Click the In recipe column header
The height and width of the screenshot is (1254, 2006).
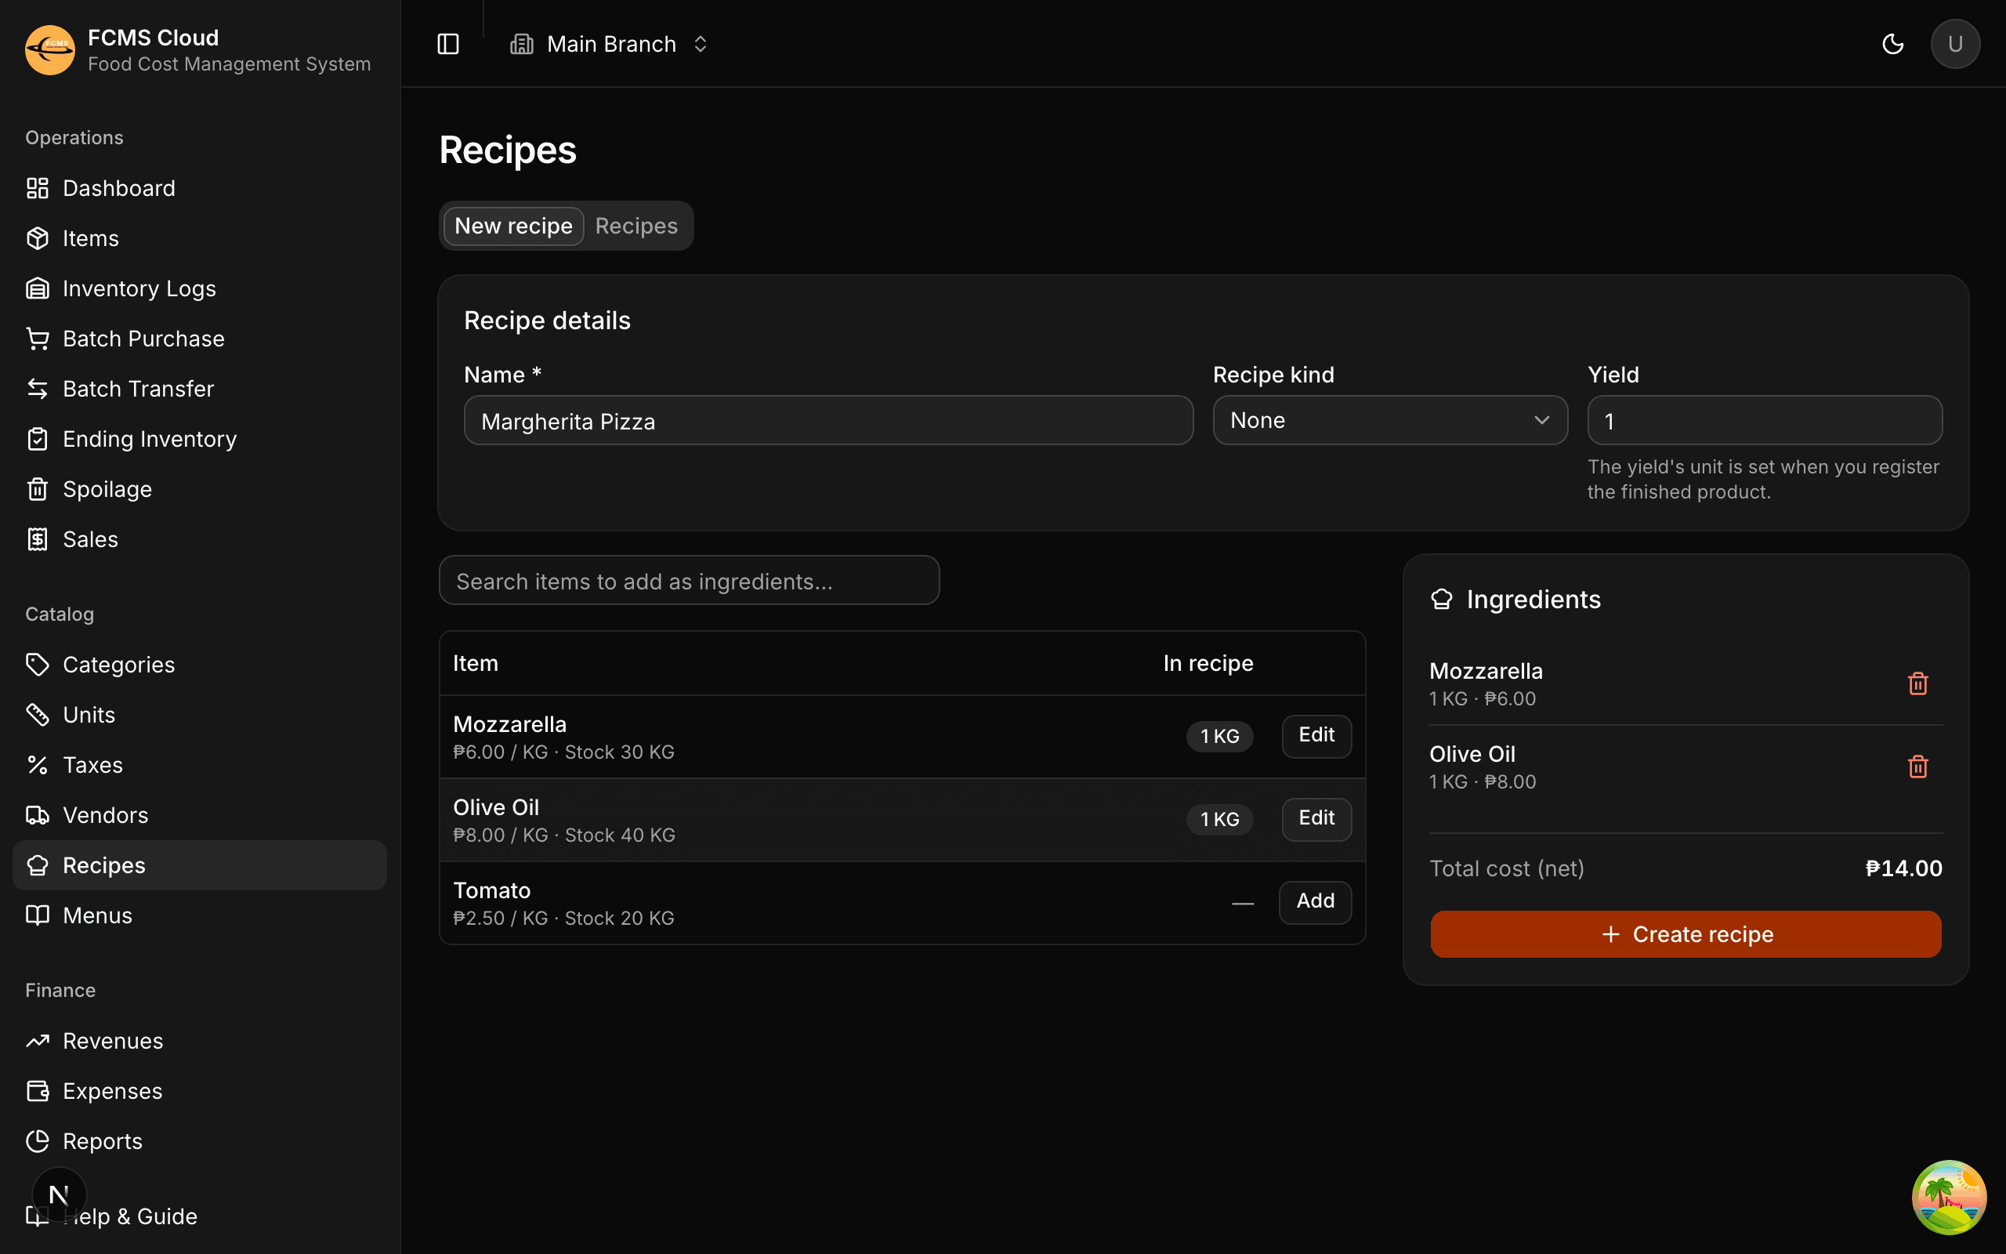(x=1208, y=664)
